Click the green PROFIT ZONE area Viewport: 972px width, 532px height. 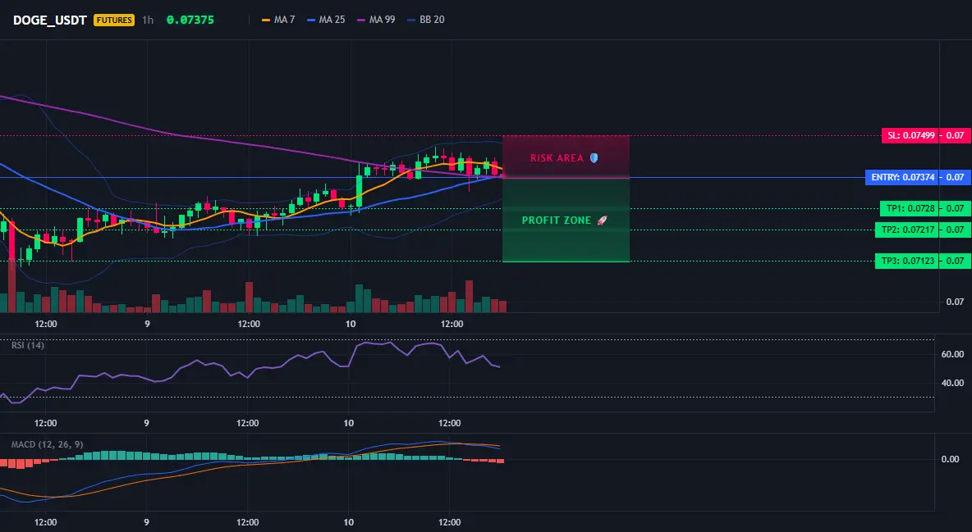pos(566,220)
